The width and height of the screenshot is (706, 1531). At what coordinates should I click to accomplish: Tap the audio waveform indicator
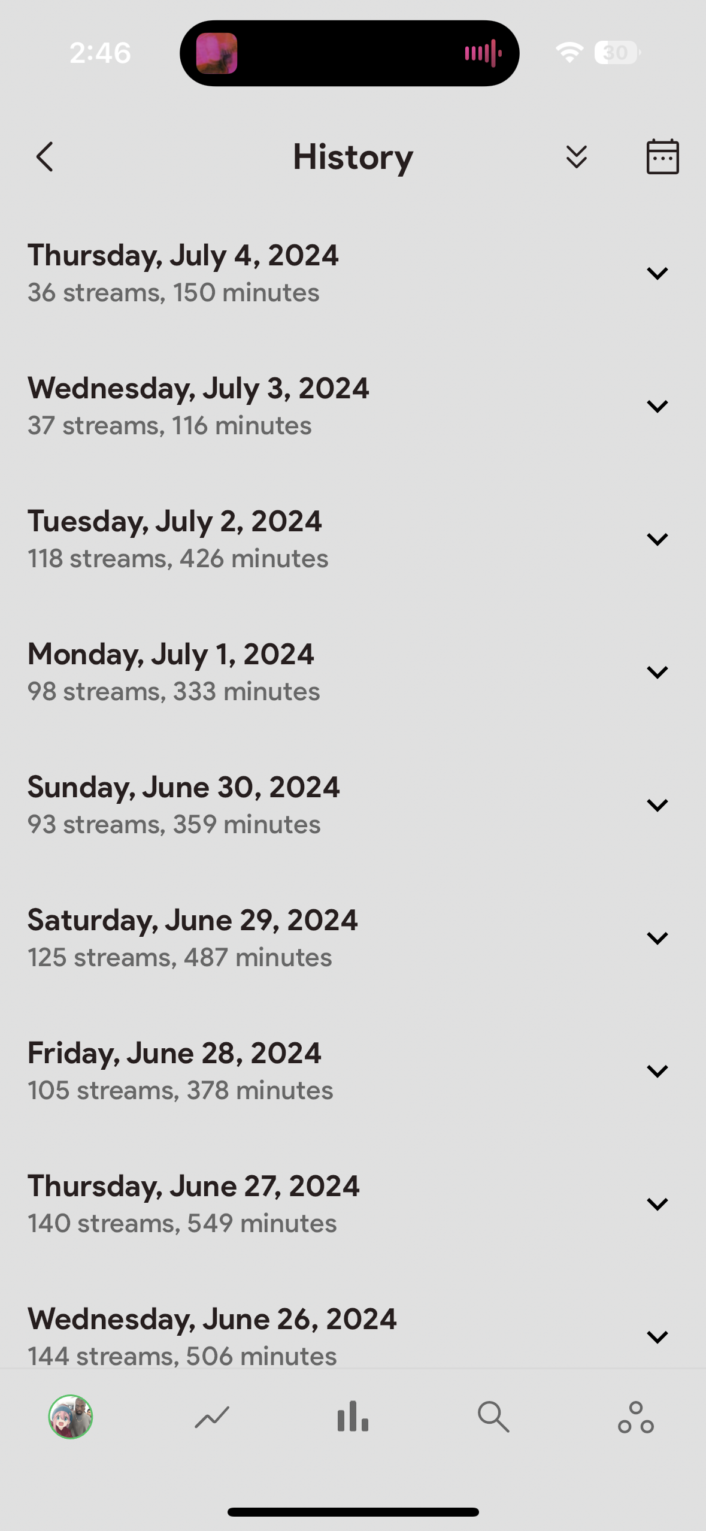pyautogui.click(x=483, y=53)
